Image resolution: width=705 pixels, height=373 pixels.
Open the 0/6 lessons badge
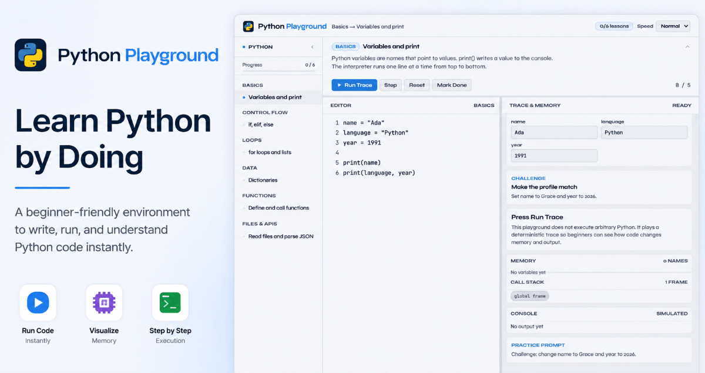[615, 26]
